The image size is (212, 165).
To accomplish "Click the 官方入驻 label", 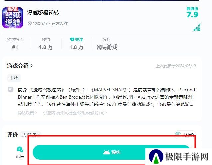I will [x=60, y=24].
